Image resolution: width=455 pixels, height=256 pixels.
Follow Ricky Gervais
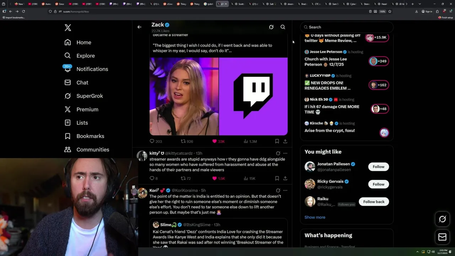tap(378, 184)
